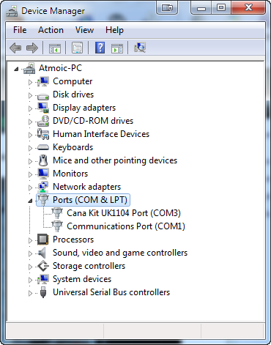The image size is (271, 345).
Task: Click the Show/Hide Action Pane icon
Action: coord(117,48)
